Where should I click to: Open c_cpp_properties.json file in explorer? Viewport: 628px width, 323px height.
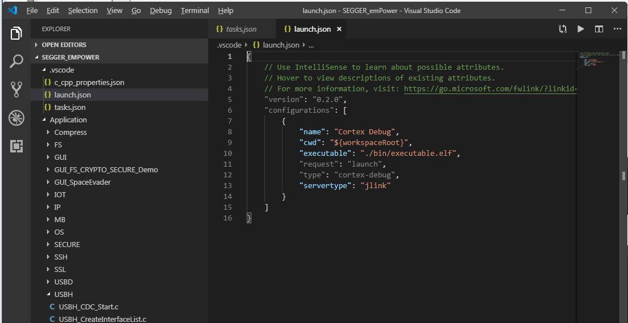[x=89, y=82]
